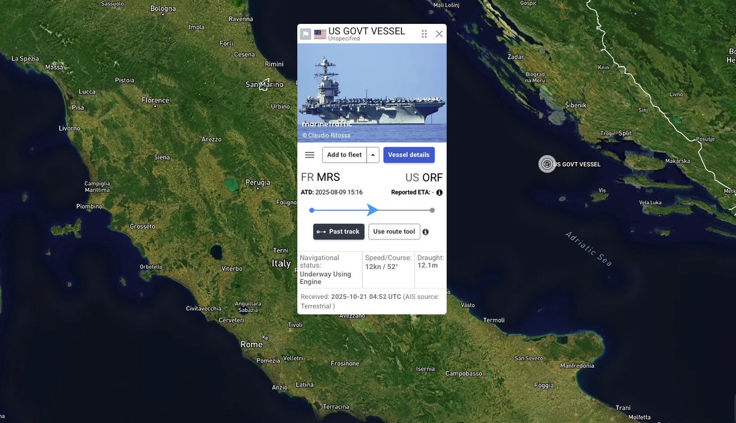The width and height of the screenshot is (736, 423).
Task: Click the destination dot on the voyage progress line
Action: point(432,211)
